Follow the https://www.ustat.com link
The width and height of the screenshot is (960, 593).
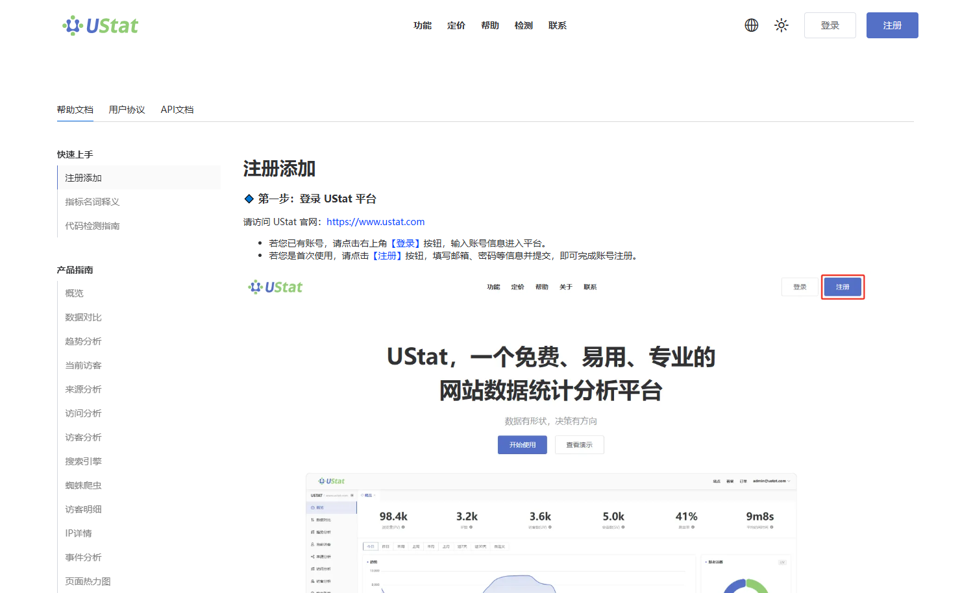pos(375,222)
